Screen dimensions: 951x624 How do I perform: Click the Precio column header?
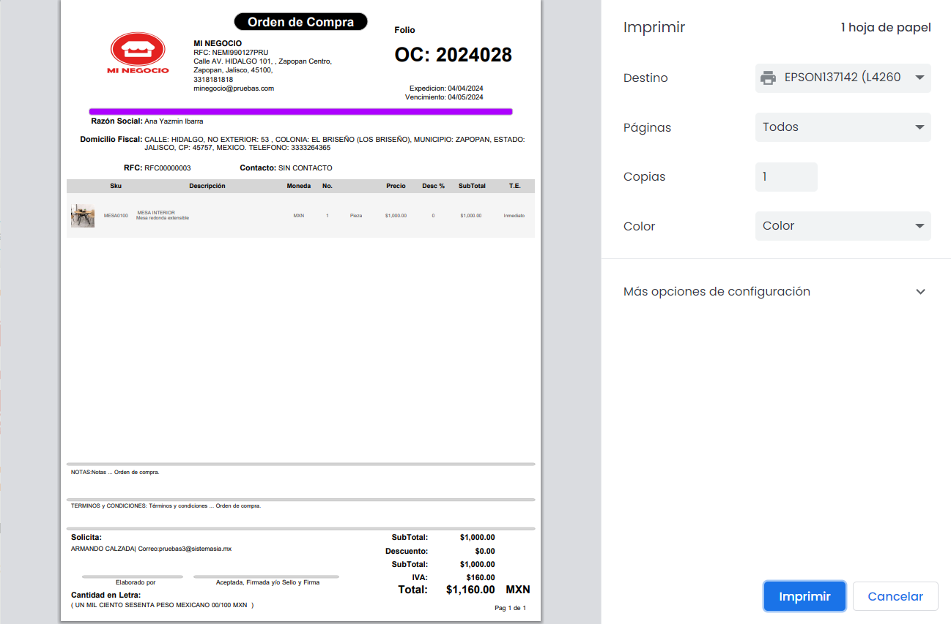pyautogui.click(x=396, y=186)
